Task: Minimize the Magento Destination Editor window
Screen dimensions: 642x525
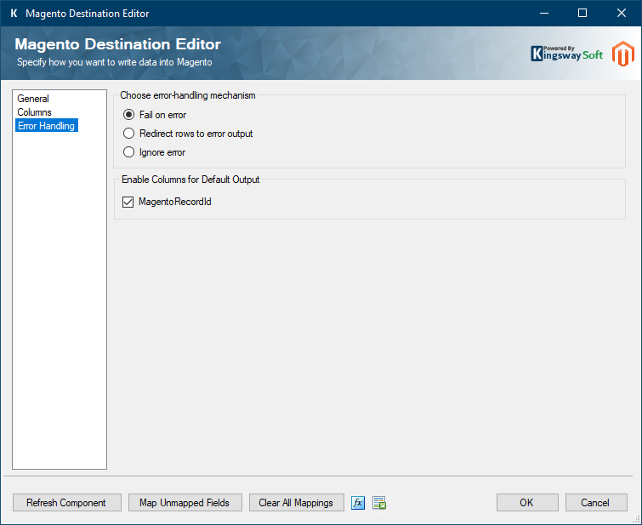Action: [544, 13]
